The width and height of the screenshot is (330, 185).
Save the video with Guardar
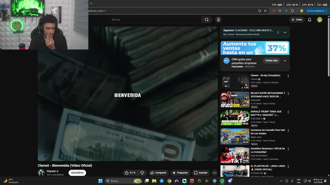click(201, 173)
